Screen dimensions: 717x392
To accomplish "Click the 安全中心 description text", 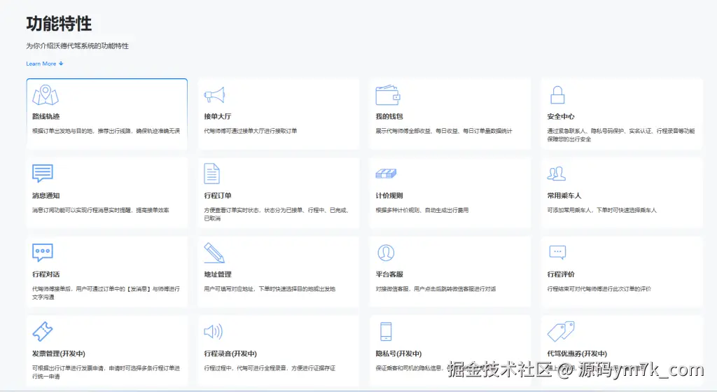I will click(621, 135).
